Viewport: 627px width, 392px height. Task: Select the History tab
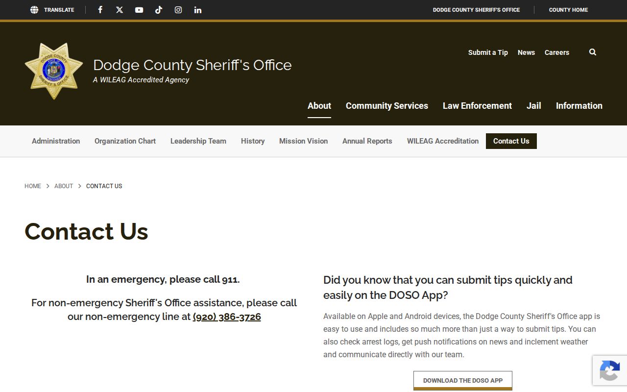(253, 141)
